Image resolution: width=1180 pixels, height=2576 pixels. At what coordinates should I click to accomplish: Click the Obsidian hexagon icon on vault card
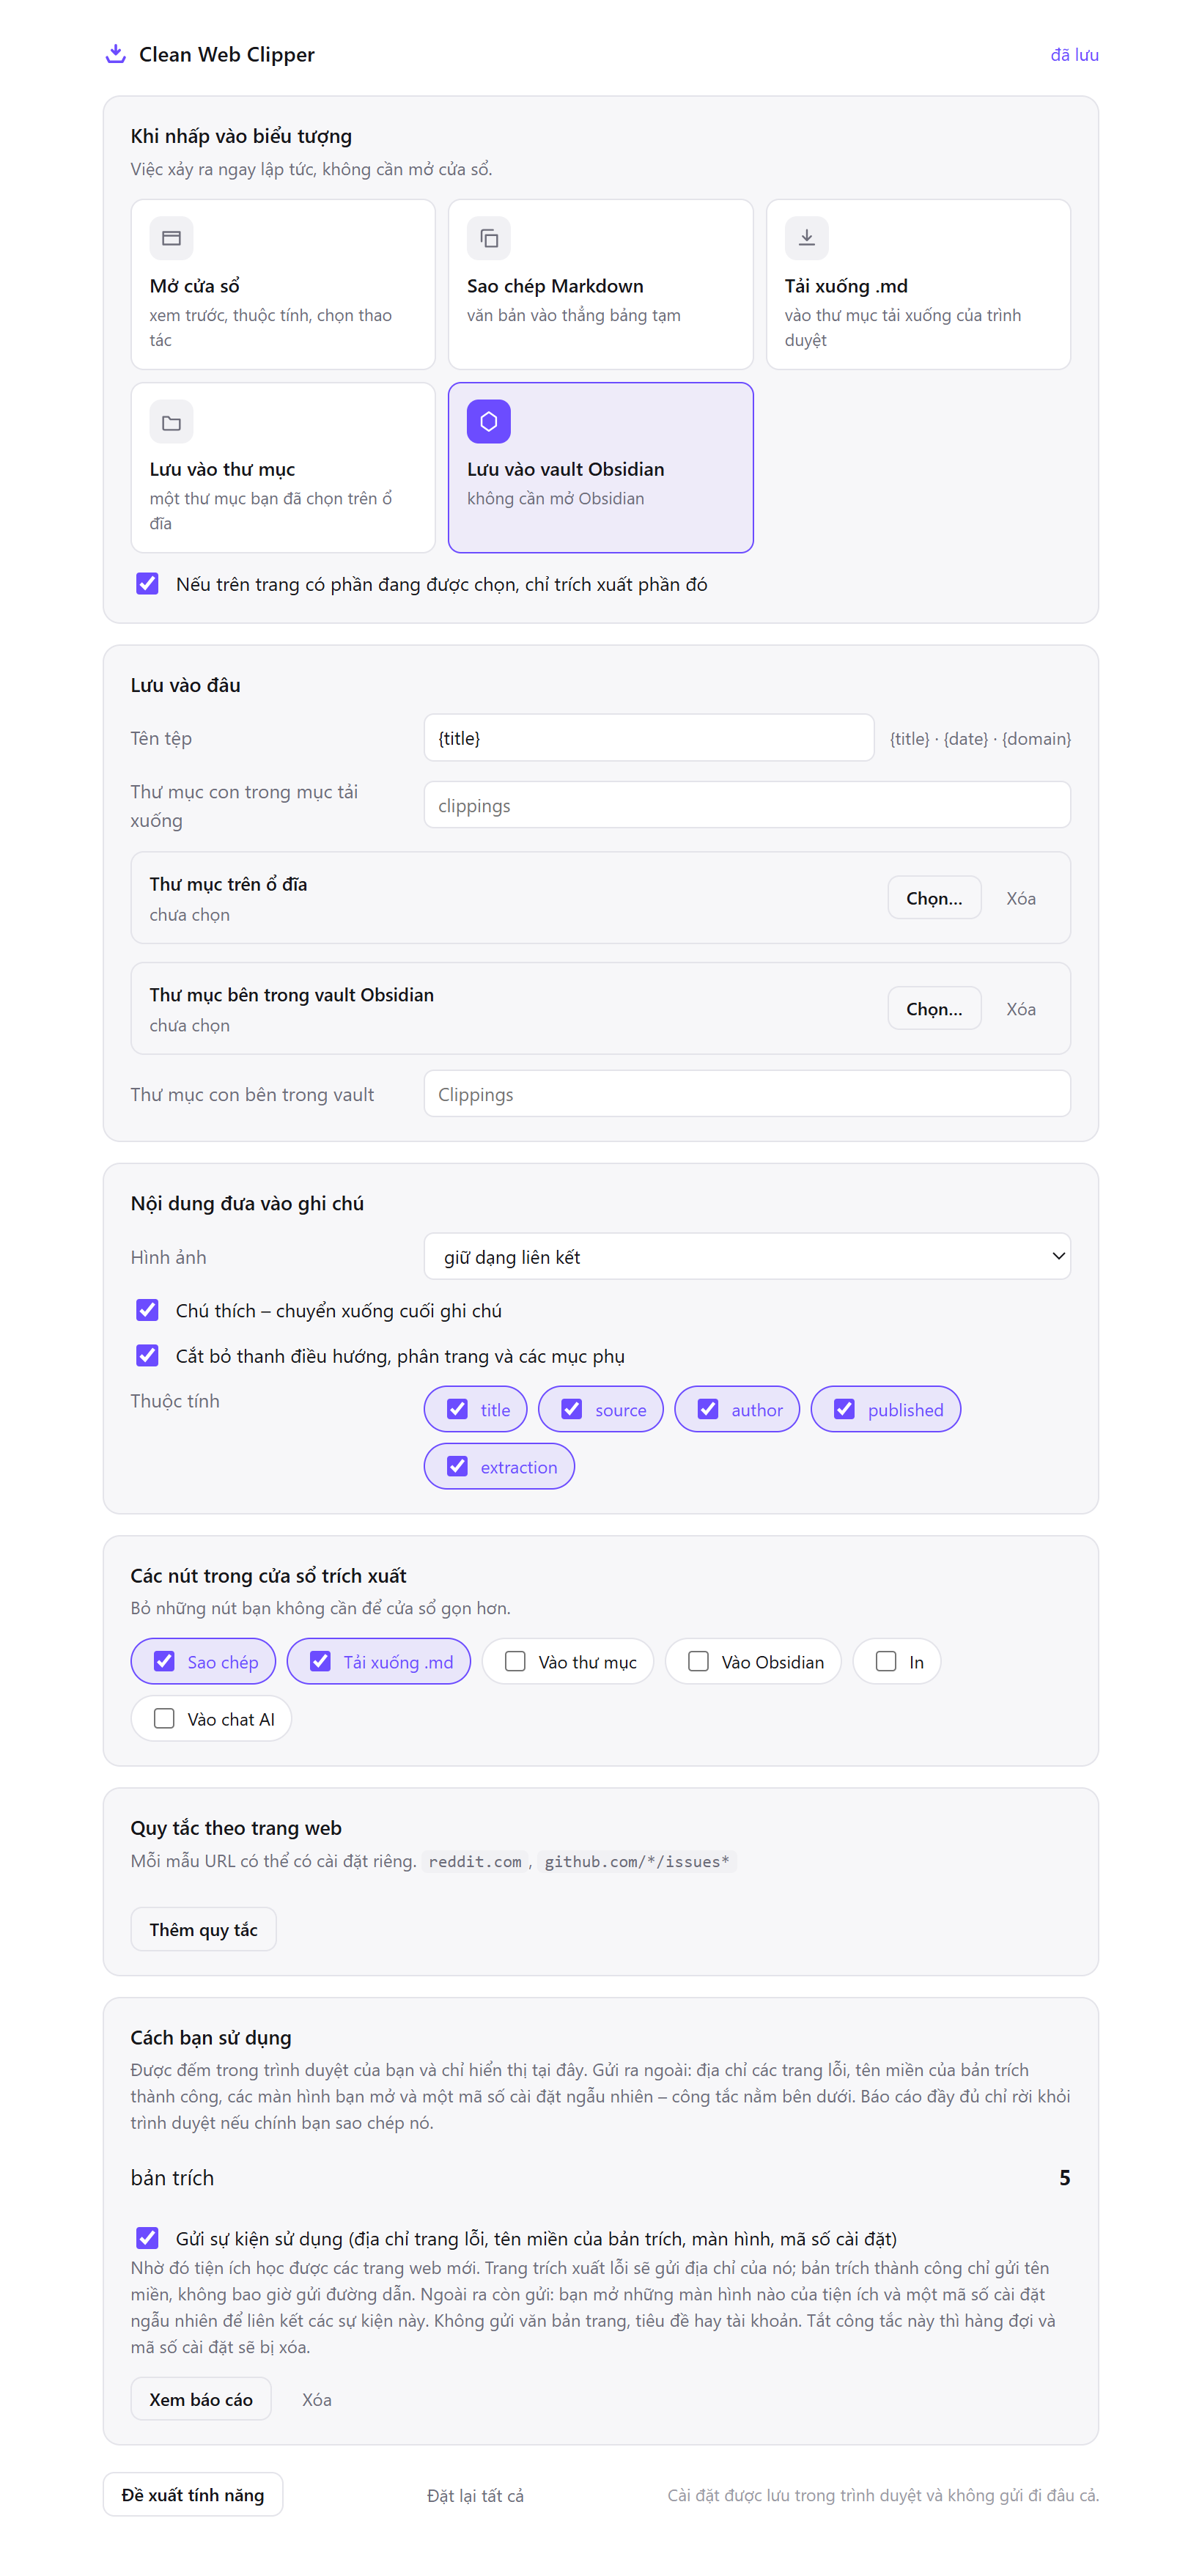pos(488,422)
